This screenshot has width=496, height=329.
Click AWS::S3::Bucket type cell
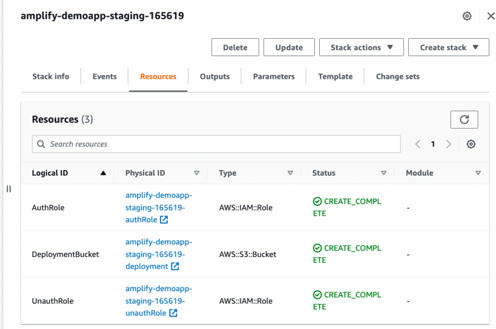pos(248,254)
